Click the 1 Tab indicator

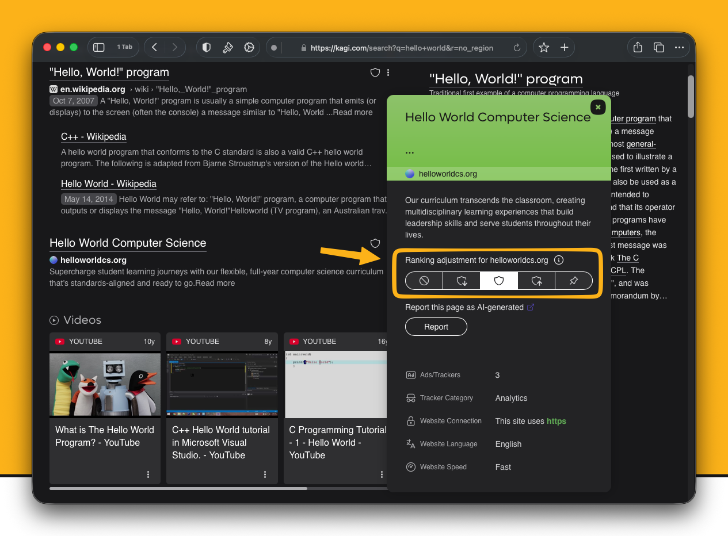(x=124, y=47)
